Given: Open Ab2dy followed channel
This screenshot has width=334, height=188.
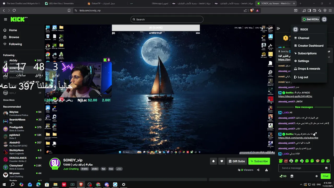Looking at the screenshot, I should click(22, 62).
